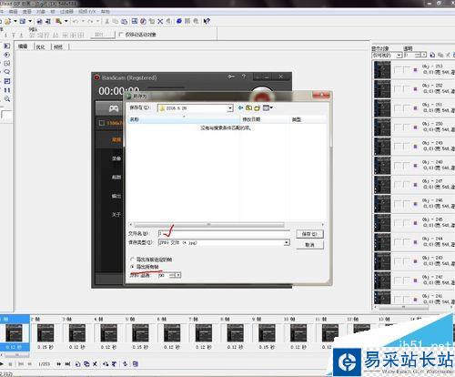Open the show objects dropdown in object panel

point(399,55)
